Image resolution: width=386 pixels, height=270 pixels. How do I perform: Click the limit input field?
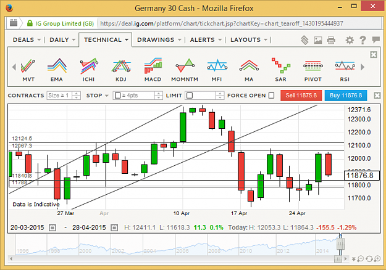pyautogui.click(x=201, y=96)
